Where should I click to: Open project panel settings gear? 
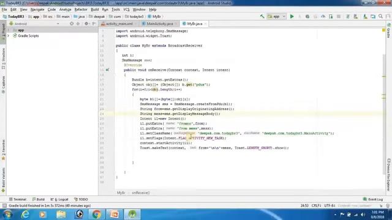pos(86,24)
